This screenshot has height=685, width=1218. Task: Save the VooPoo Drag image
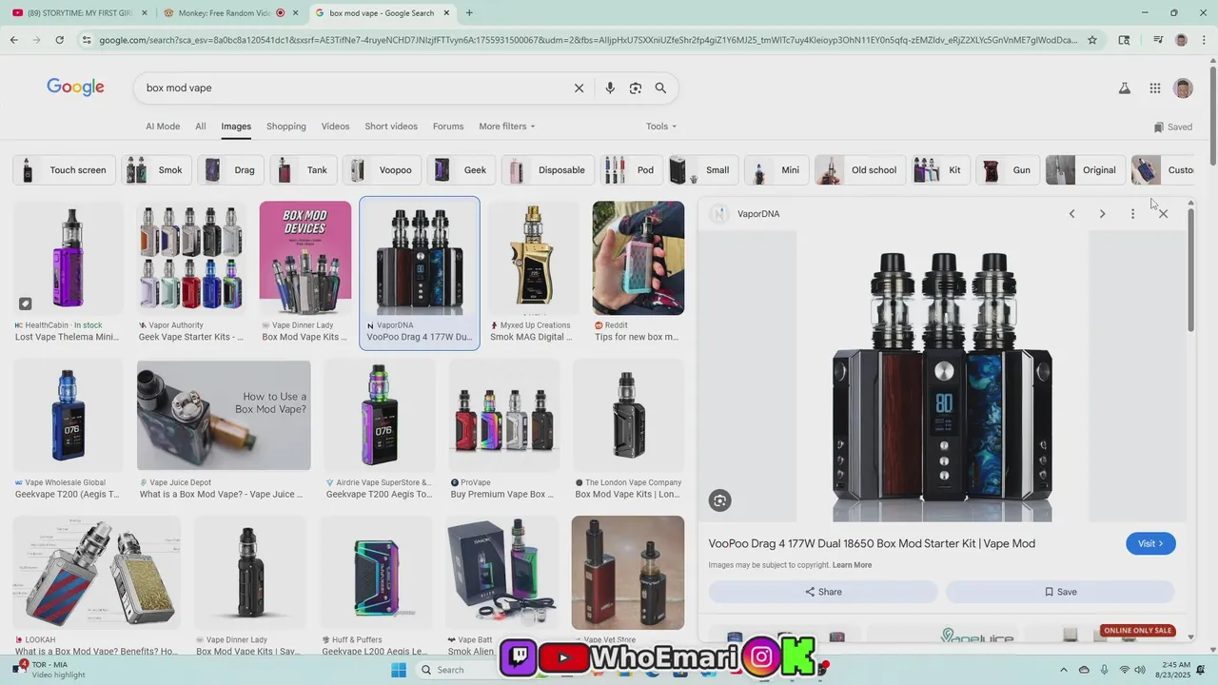1060,592
